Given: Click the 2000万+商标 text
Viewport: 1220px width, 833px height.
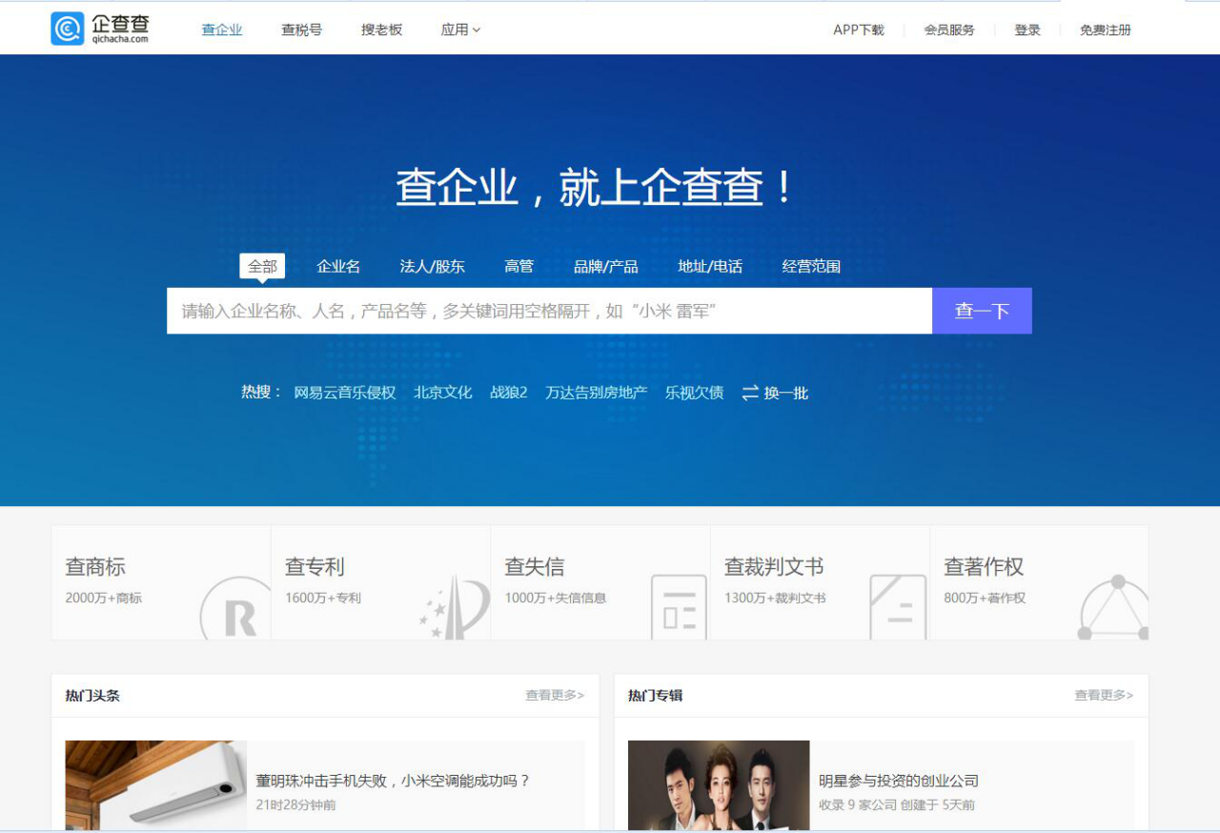Looking at the screenshot, I should click(x=104, y=599).
